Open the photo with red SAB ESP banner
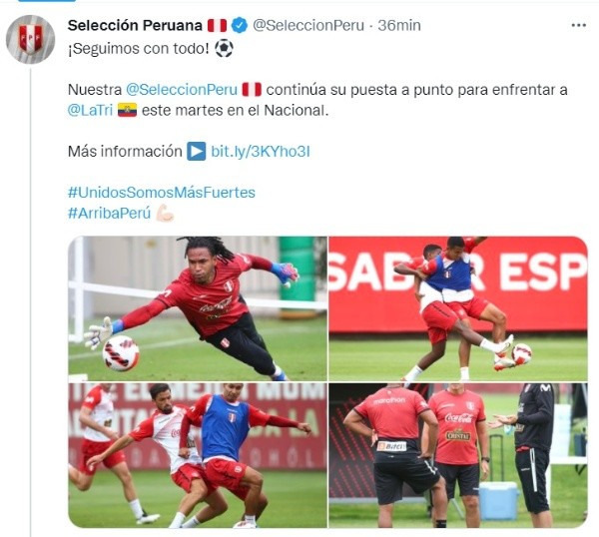The width and height of the screenshot is (599, 537). 458,308
